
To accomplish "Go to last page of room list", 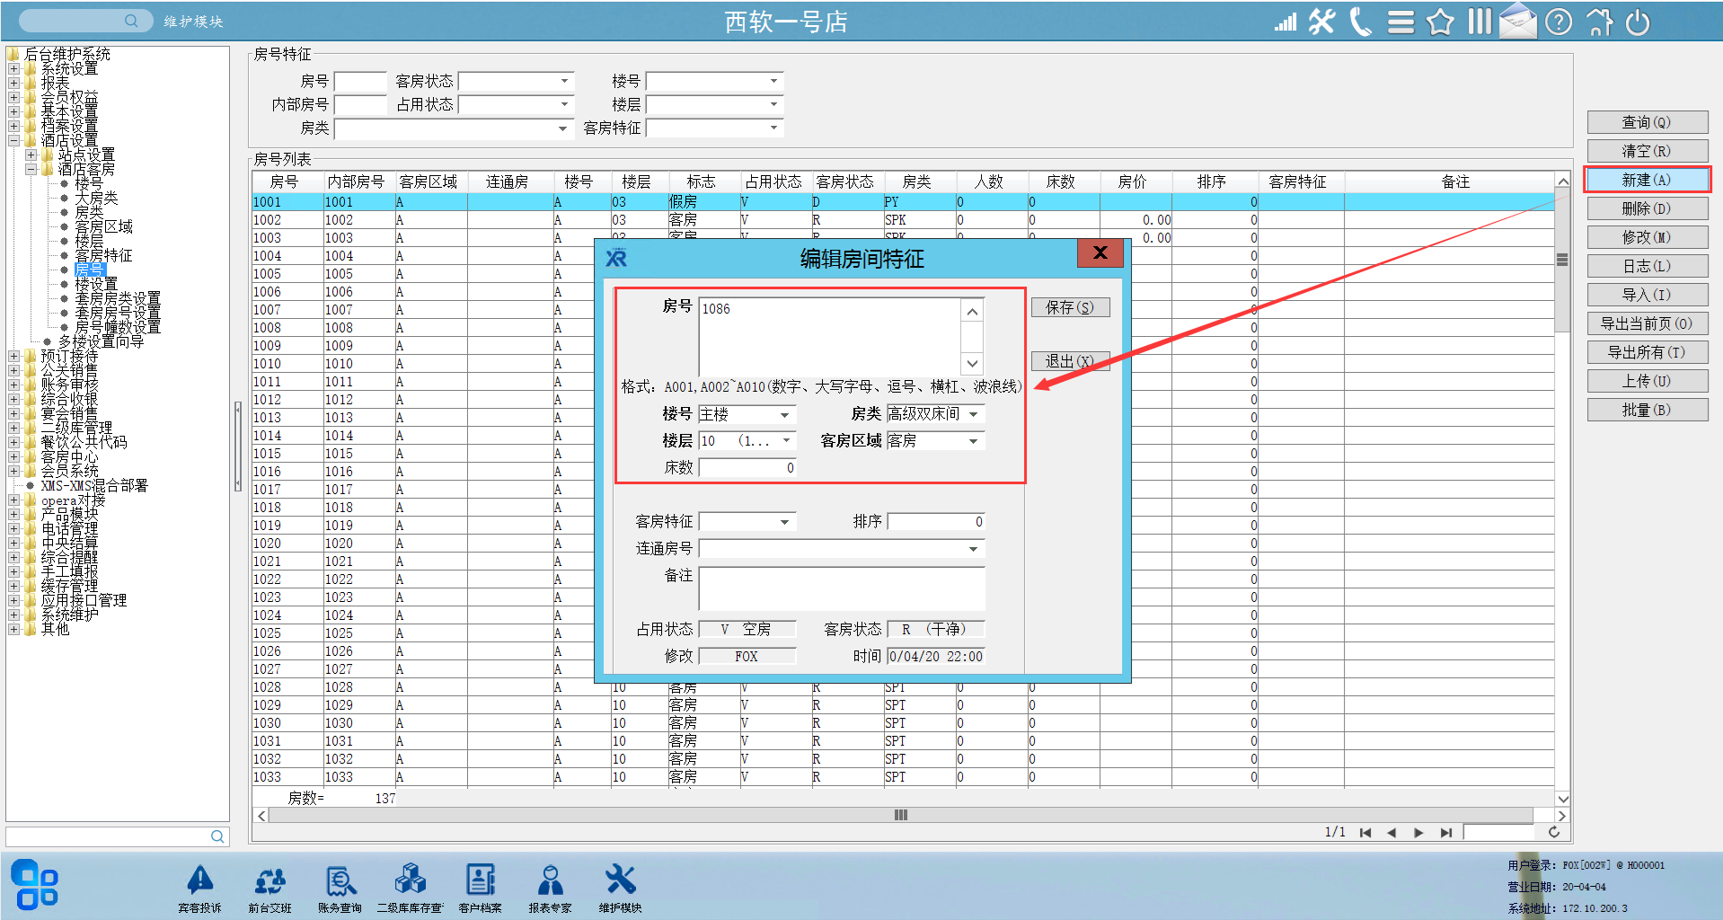I will 1446,833.
